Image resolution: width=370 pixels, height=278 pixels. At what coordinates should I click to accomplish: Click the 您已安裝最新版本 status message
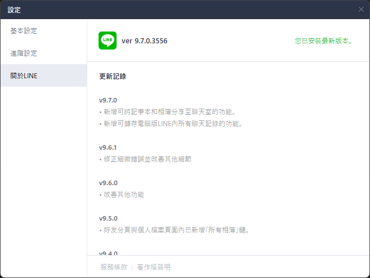coord(323,41)
